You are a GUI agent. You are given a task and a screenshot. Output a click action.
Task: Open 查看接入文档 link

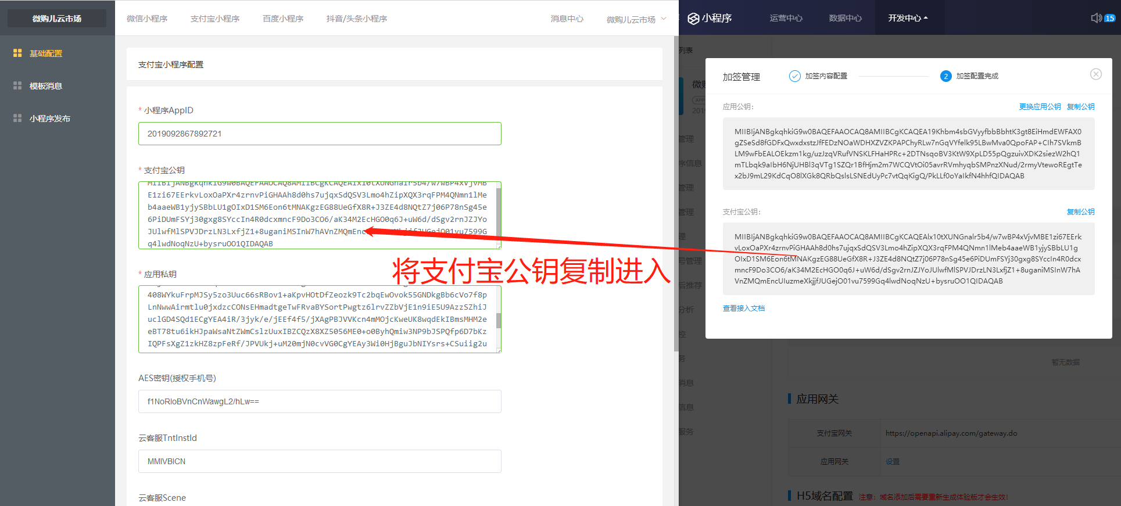(744, 308)
